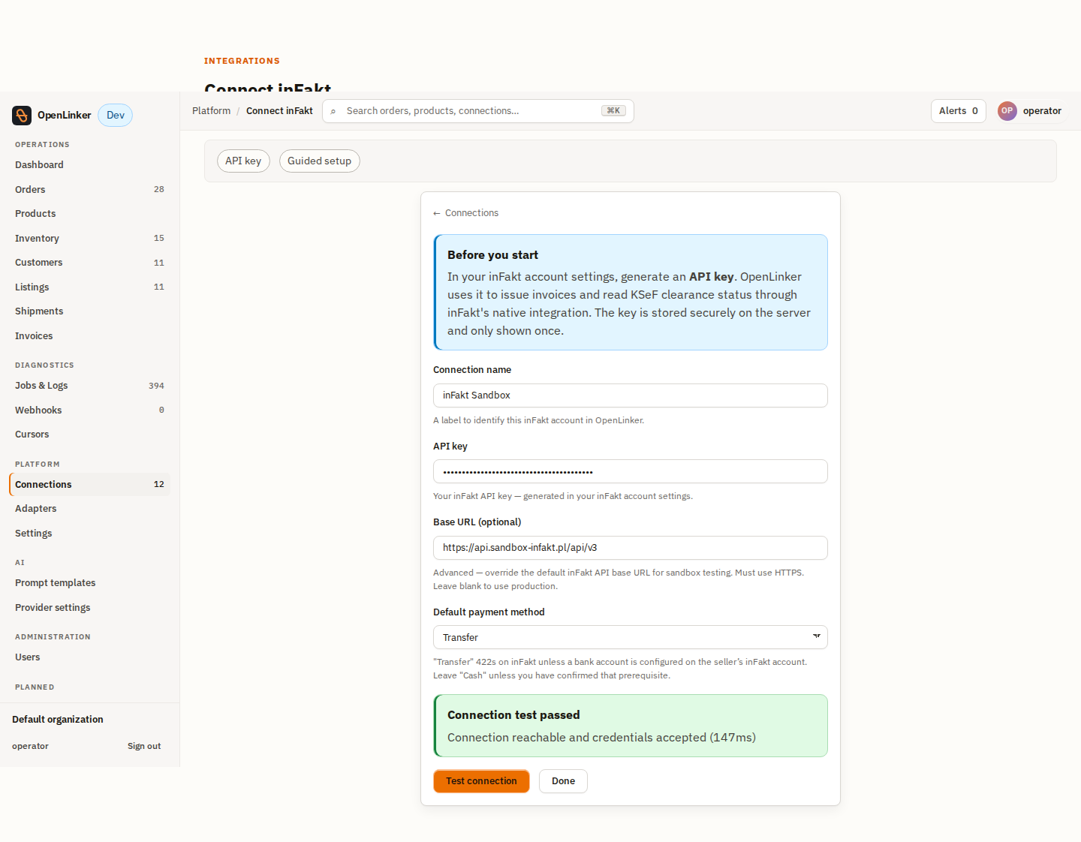This screenshot has width=1081, height=842.
Task: Open Settings in the sidebar
Action: tap(90, 533)
